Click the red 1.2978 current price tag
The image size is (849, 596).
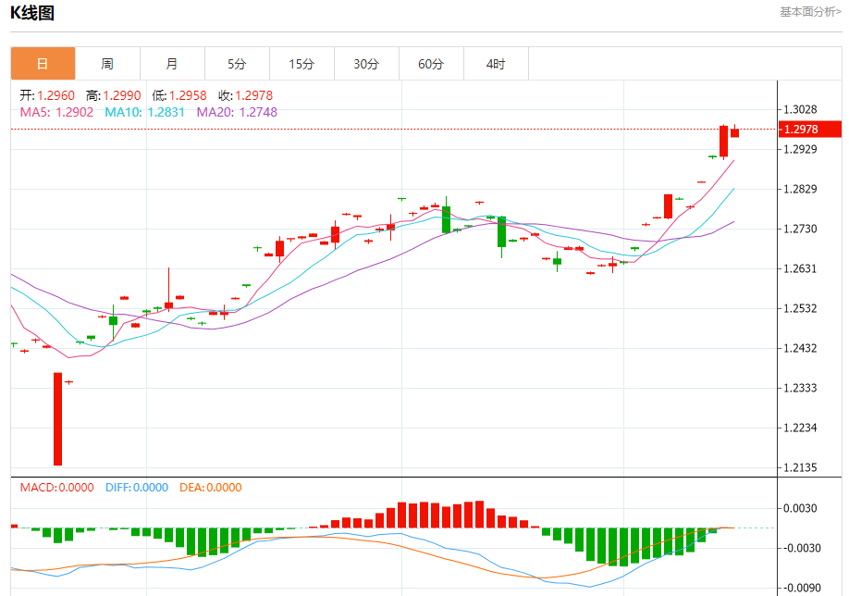[810, 129]
